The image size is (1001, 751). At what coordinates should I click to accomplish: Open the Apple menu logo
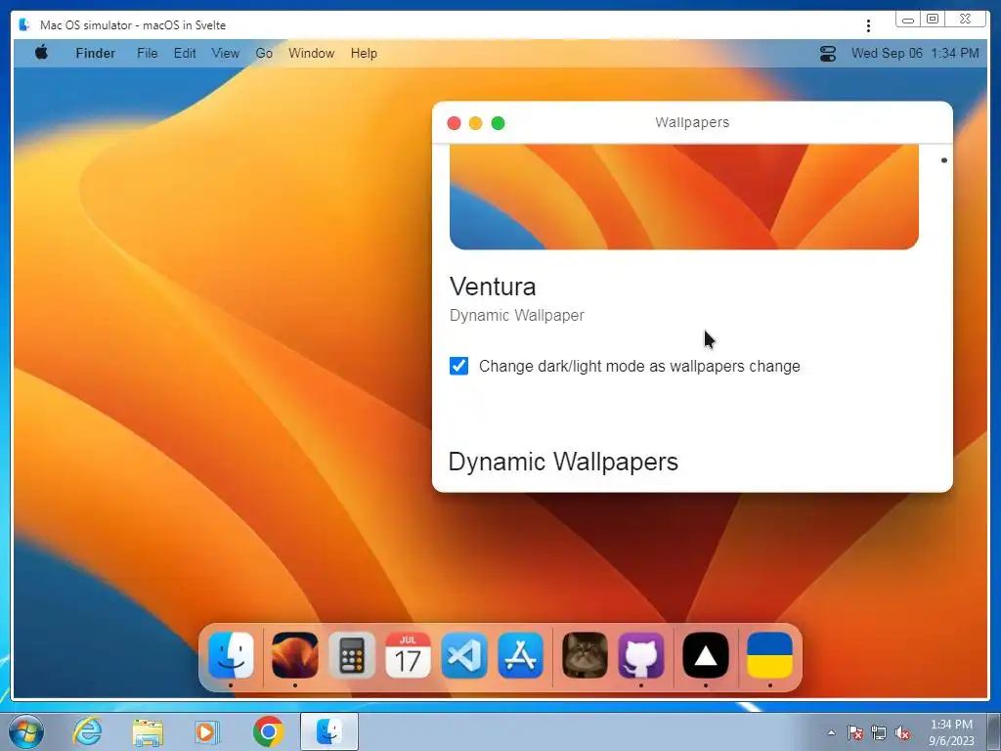tap(41, 53)
